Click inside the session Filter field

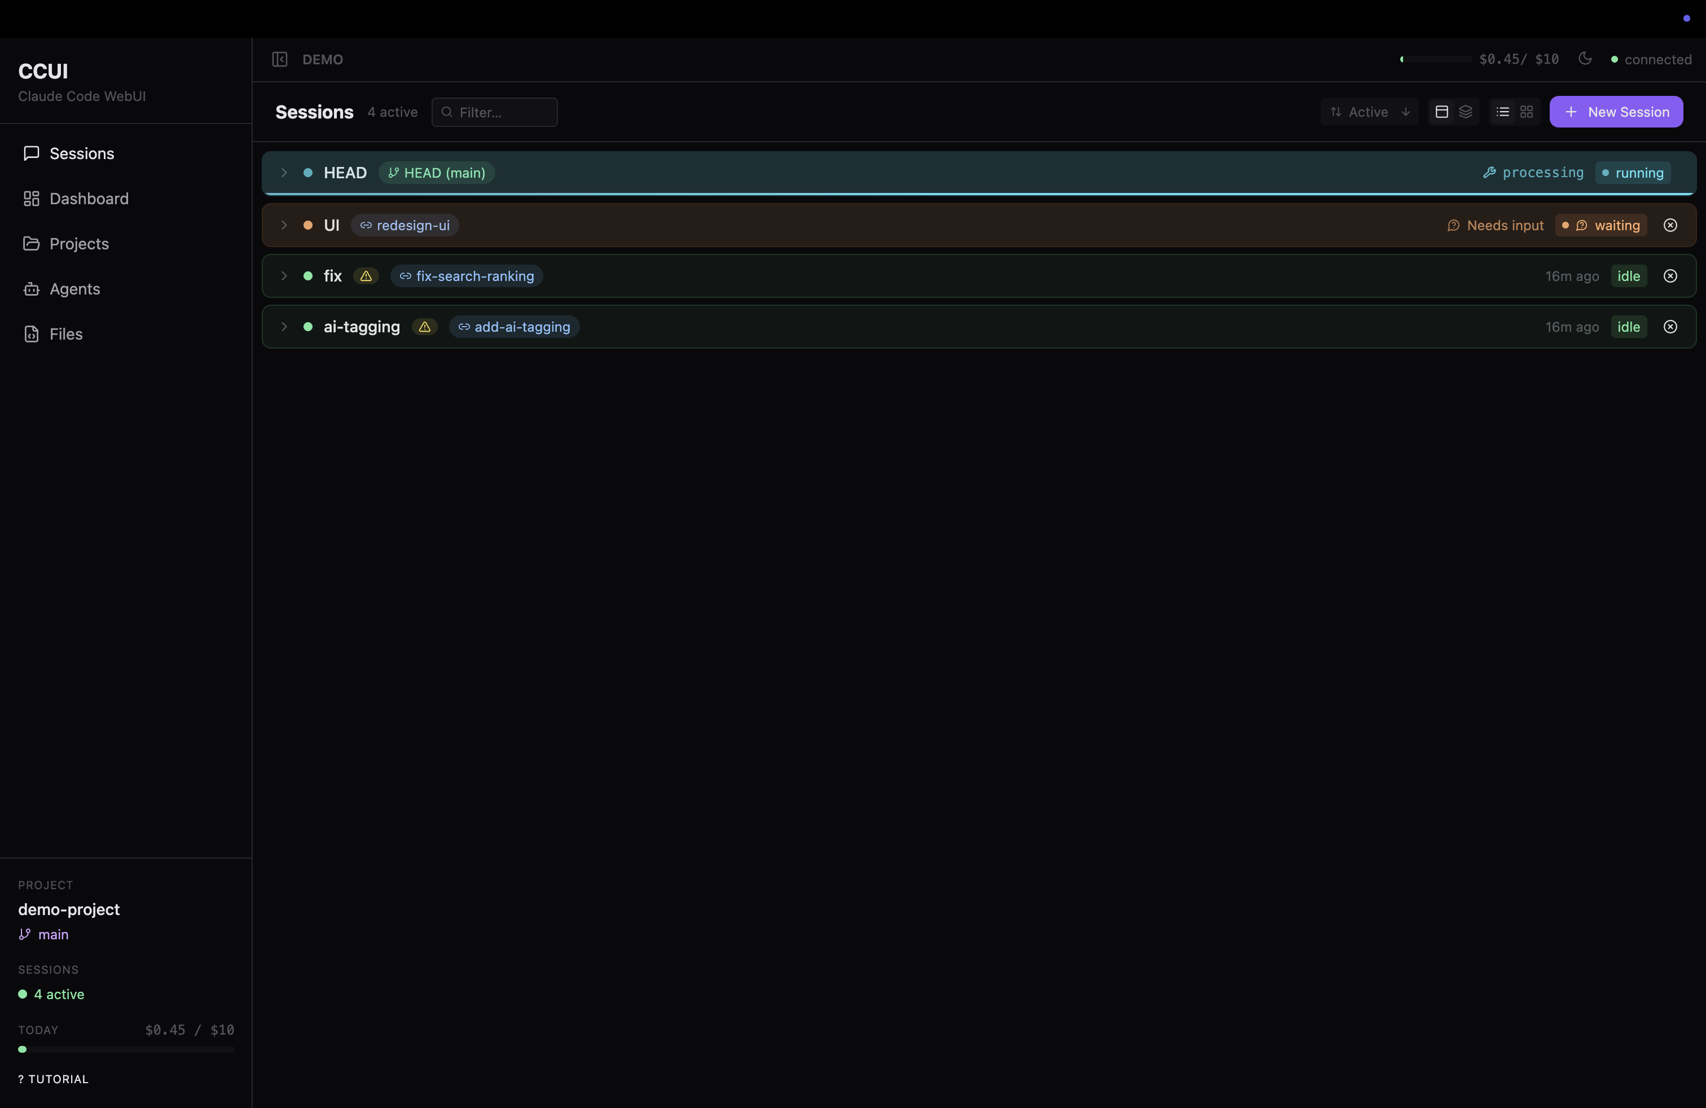(495, 112)
